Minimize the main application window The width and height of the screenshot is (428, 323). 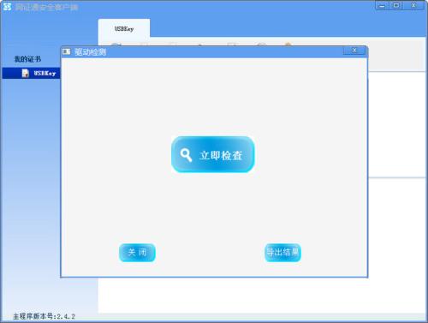[x=383, y=6]
